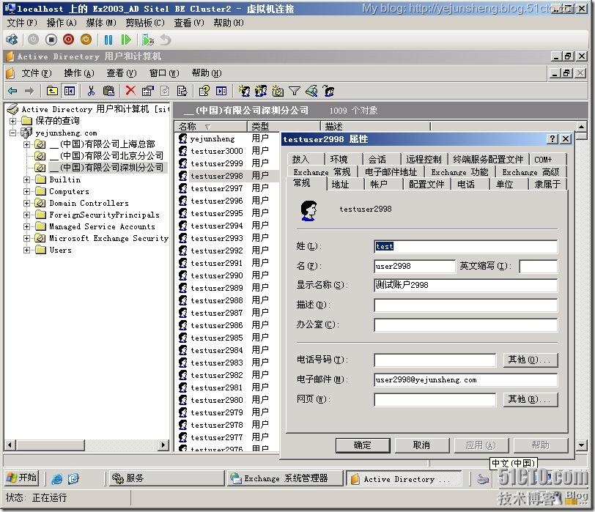This screenshot has width=595, height=512.
Task: Click the 电子邮件 input field
Action: [x=465, y=380]
